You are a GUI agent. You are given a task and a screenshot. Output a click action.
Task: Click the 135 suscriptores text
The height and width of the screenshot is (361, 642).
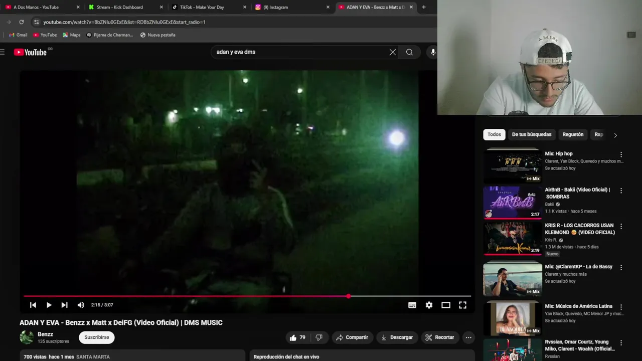[53, 341]
